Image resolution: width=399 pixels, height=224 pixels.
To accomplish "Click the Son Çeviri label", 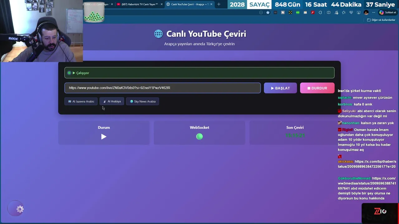I will pos(295,128).
